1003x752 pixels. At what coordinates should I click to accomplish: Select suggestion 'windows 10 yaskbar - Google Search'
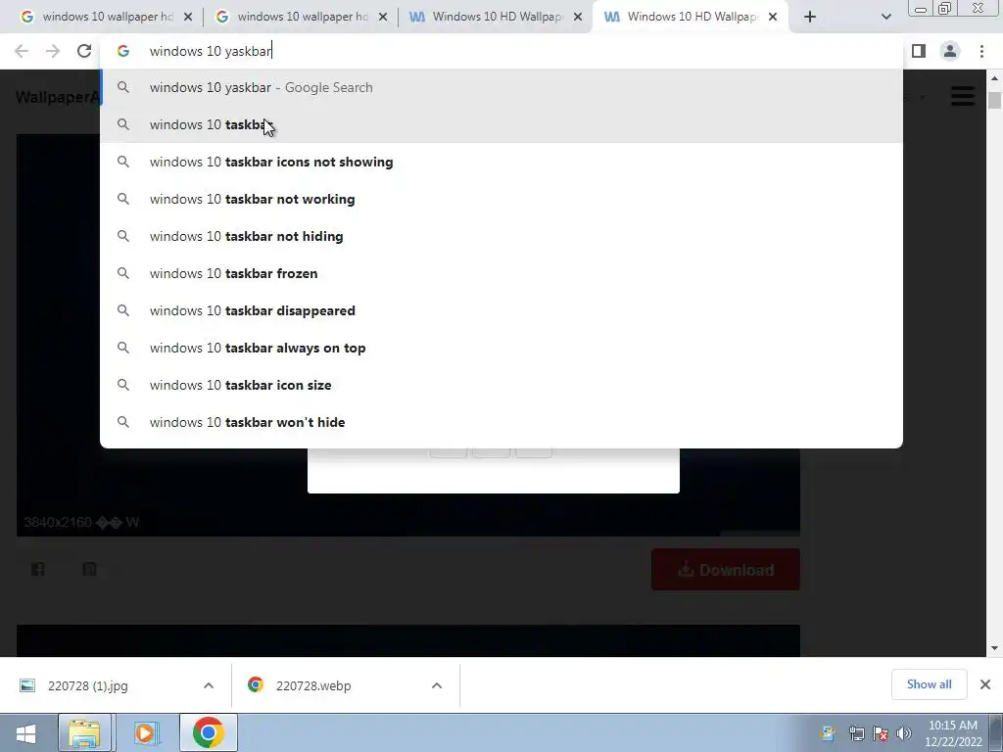point(501,87)
